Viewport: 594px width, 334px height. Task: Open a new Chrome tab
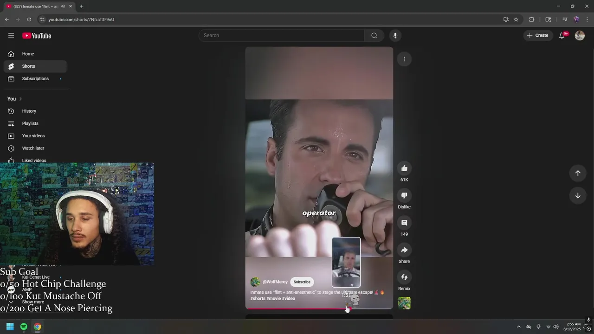point(82,6)
